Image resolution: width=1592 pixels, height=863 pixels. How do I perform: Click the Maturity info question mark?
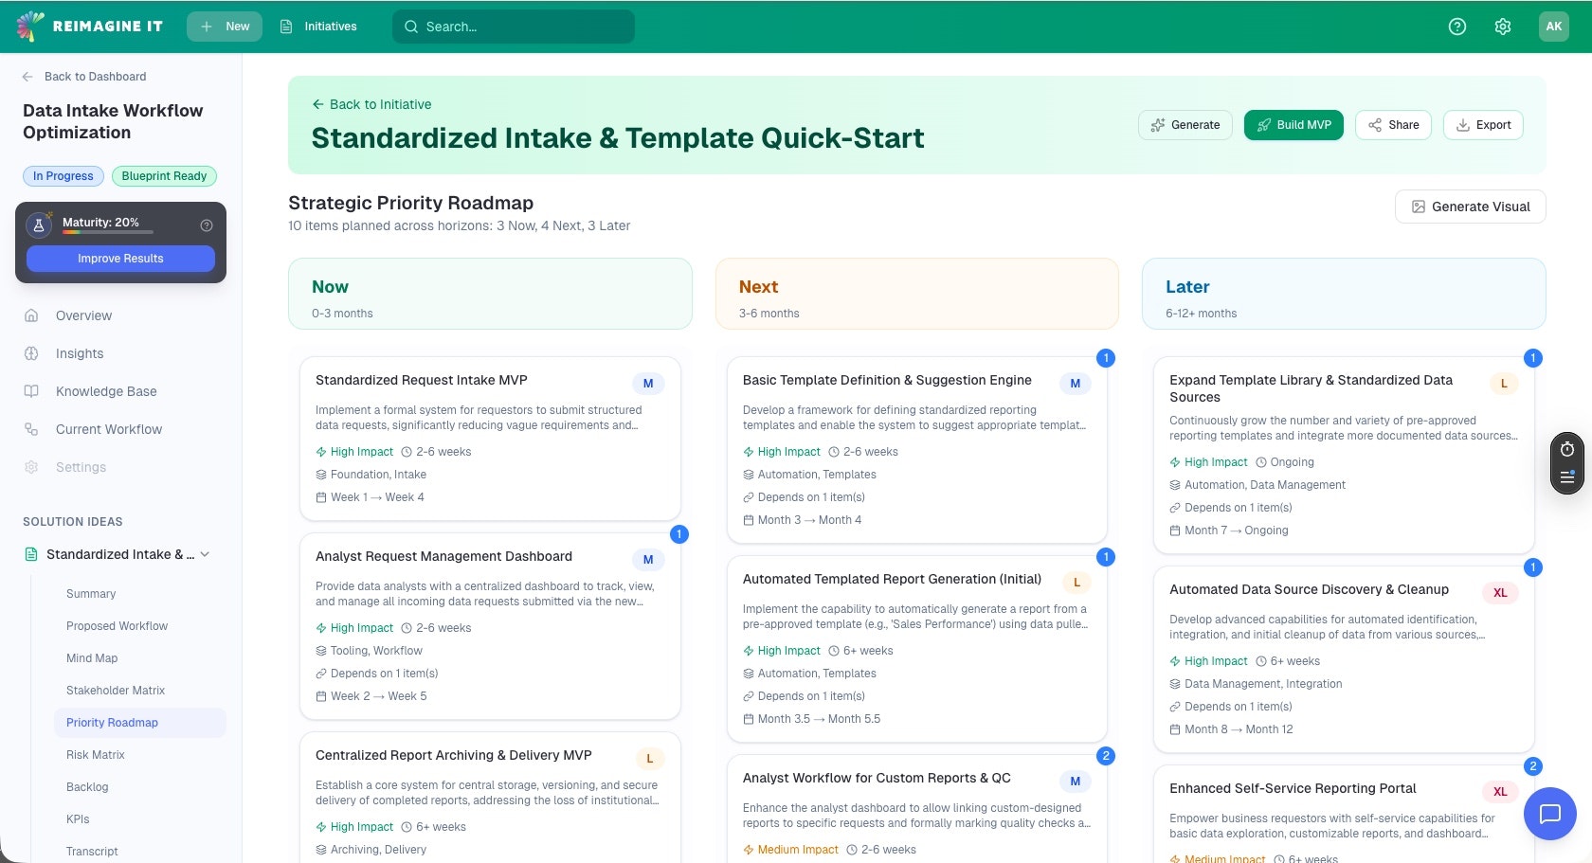206,225
